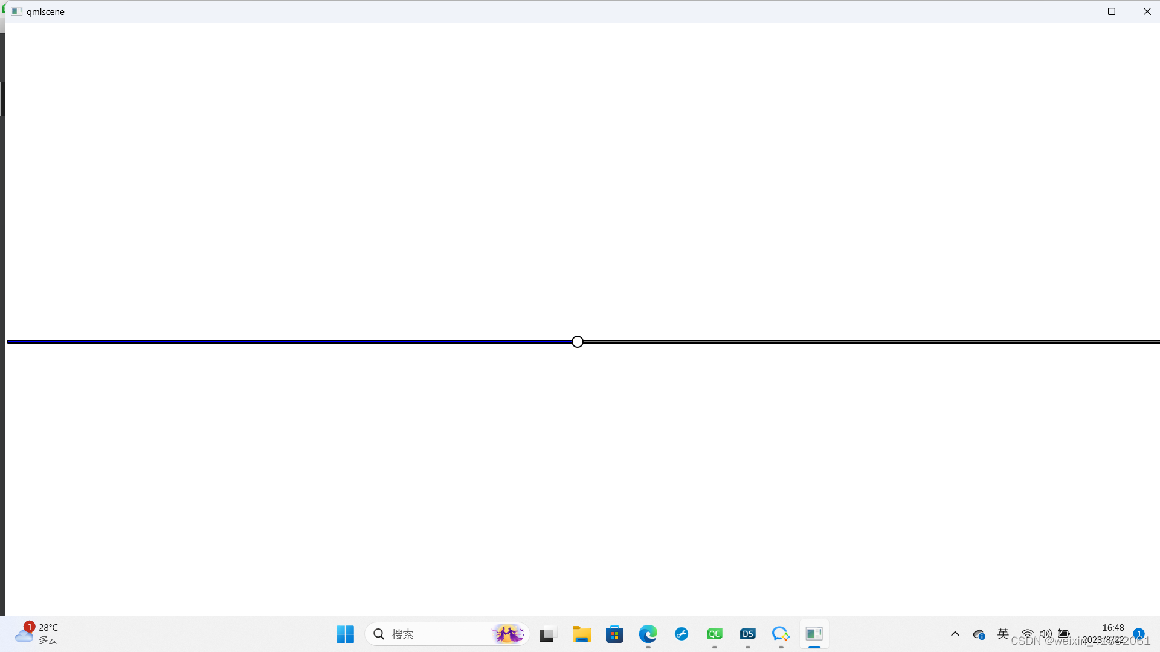This screenshot has height=652, width=1160.
Task: Expand hidden icons in the system tray
Action: point(955,634)
